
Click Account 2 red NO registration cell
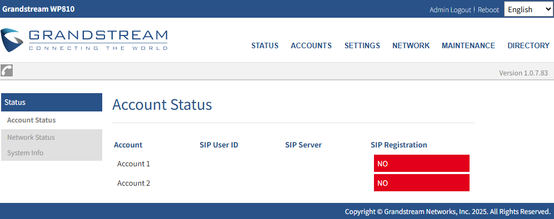tap(422, 182)
